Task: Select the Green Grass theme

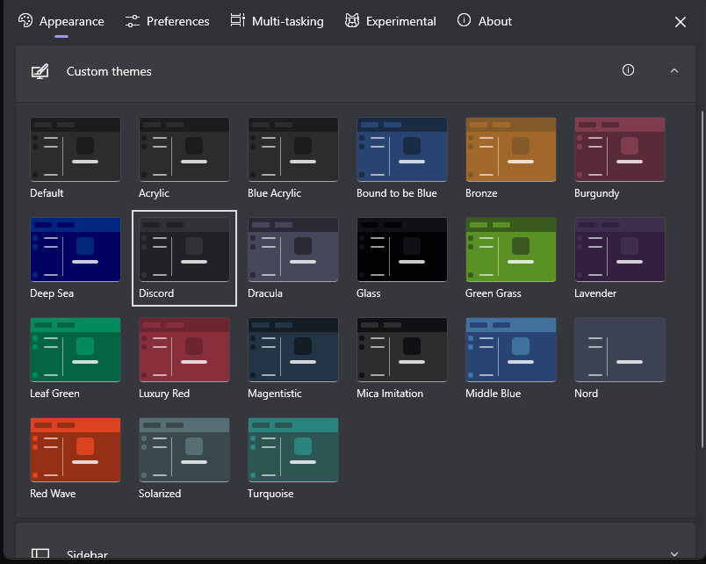Action: click(x=511, y=249)
